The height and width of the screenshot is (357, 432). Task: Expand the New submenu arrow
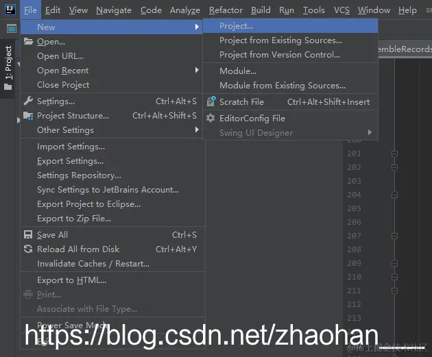point(197,27)
